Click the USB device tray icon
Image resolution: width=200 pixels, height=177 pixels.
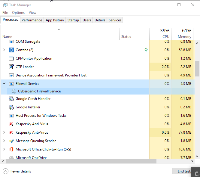tap(197, 174)
